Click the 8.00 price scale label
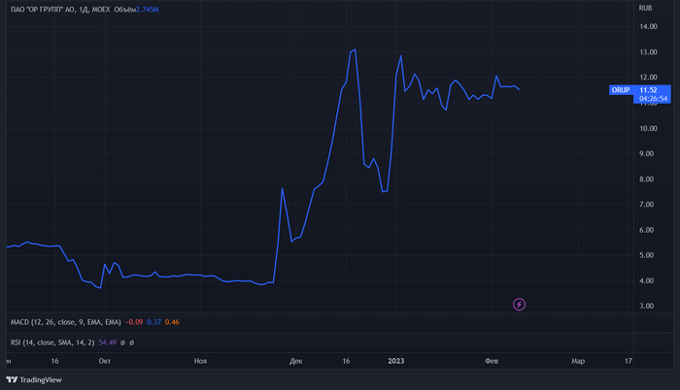 point(648,179)
